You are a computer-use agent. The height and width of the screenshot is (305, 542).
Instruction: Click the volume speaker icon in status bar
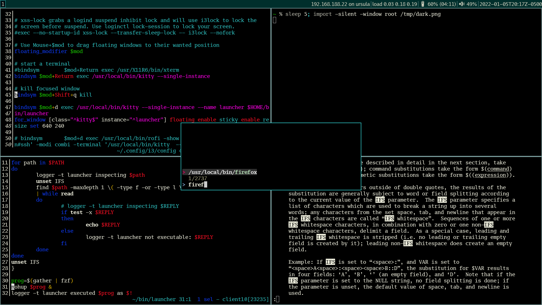pos(462,4)
